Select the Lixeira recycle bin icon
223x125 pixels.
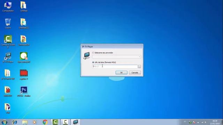click(x=8, y=24)
